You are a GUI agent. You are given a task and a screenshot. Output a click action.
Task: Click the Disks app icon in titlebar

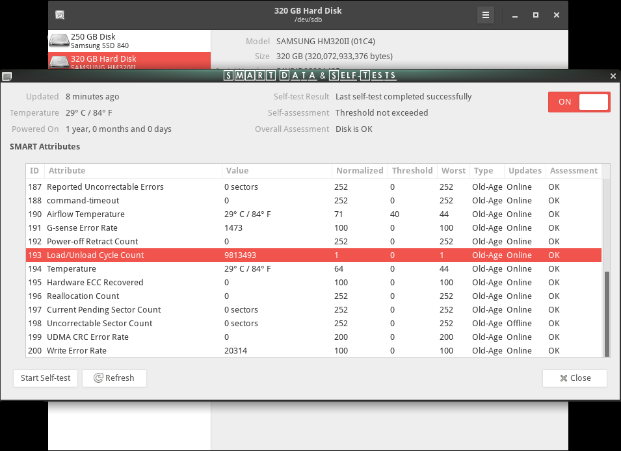[x=60, y=15]
